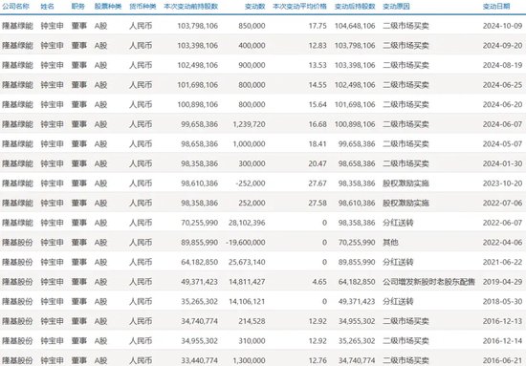Click 钟宝申 in the 2024-05-07 row

[52, 143]
